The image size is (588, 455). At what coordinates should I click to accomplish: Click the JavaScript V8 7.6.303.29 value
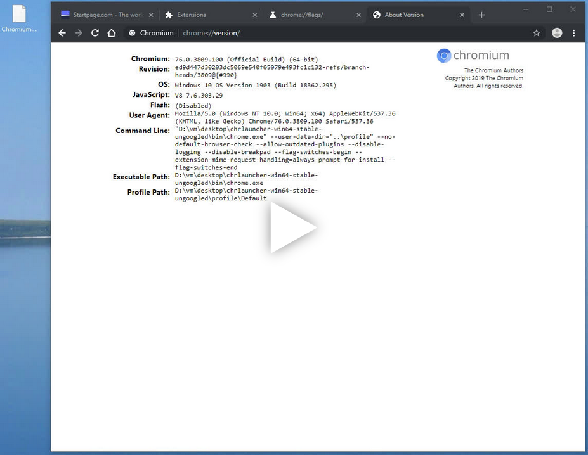click(199, 96)
